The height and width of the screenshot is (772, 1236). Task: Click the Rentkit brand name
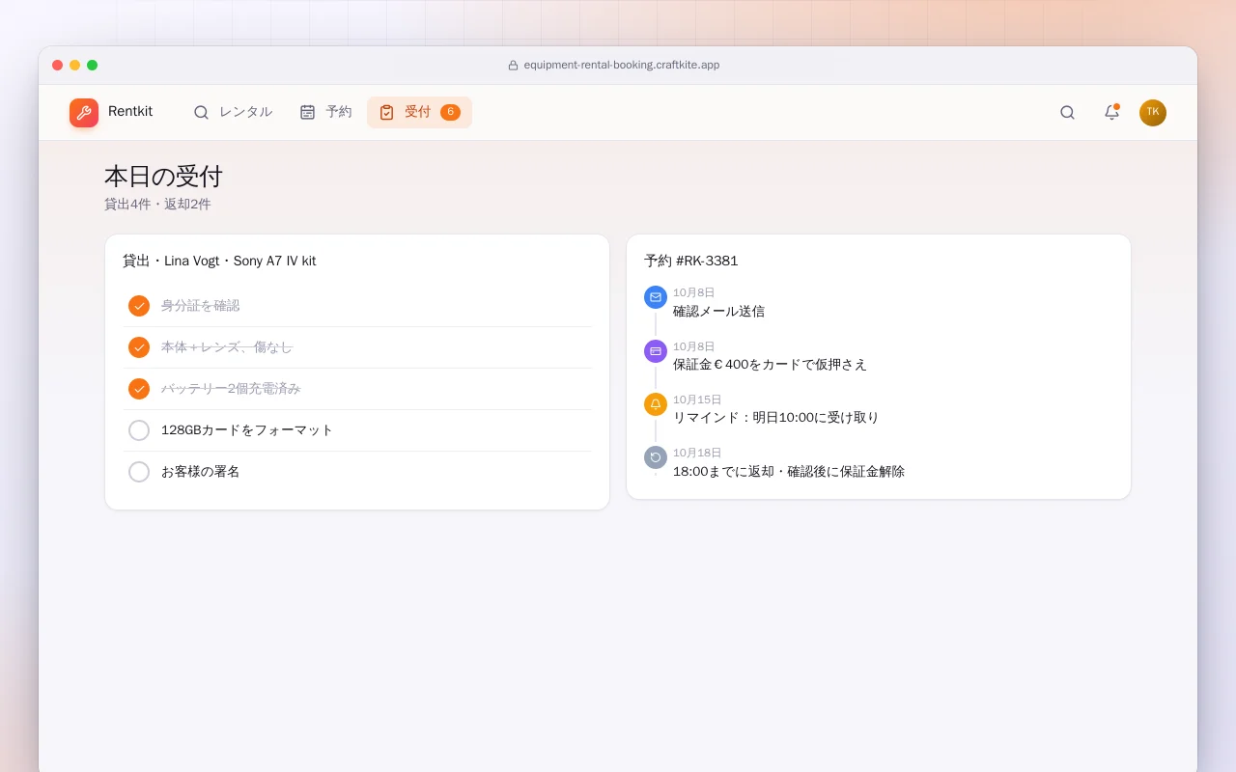(x=130, y=112)
